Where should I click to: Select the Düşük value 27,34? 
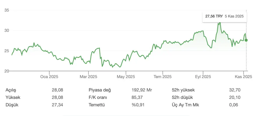tap(57, 105)
